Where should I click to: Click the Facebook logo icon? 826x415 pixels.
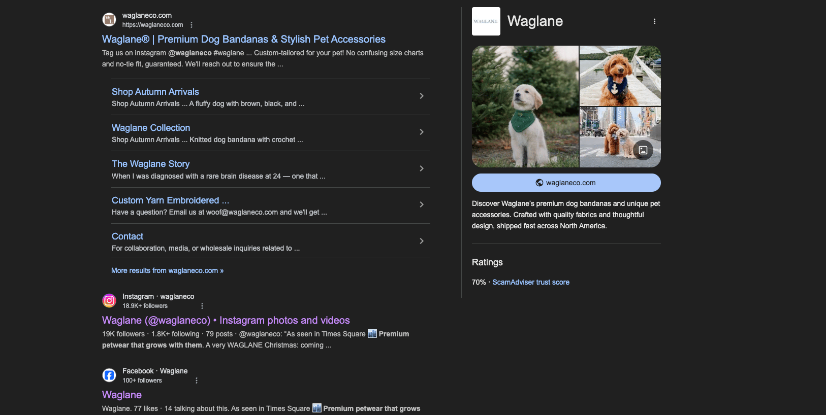click(x=109, y=375)
